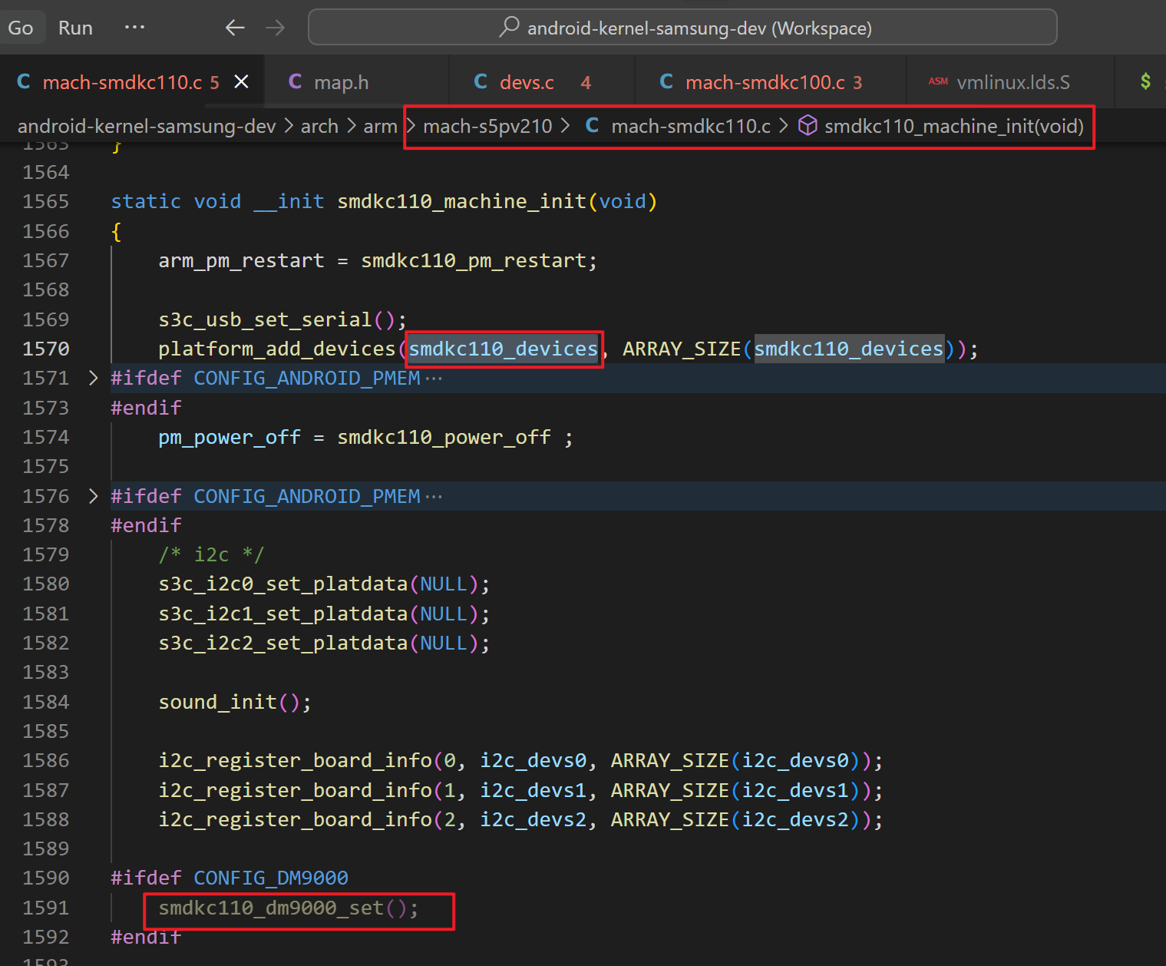Click first smdkc110_devices argument
1166x966 pixels.
pos(503,349)
